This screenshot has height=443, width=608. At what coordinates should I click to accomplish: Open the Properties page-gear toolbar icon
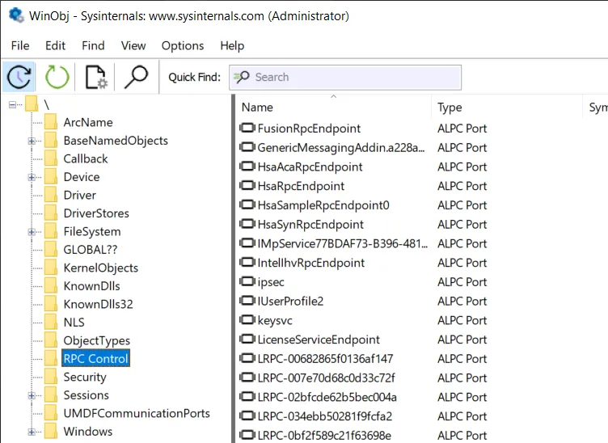(95, 77)
